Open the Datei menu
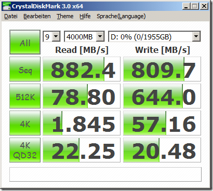 click(11, 16)
